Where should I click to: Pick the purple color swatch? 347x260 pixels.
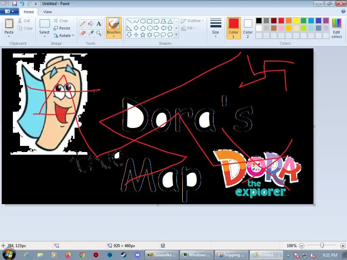pyautogui.click(x=326, y=21)
